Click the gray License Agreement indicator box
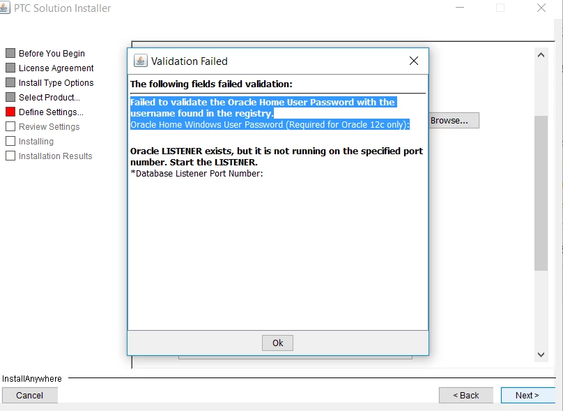The width and height of the screenshot is (563, 411). [x=10, y=68]
